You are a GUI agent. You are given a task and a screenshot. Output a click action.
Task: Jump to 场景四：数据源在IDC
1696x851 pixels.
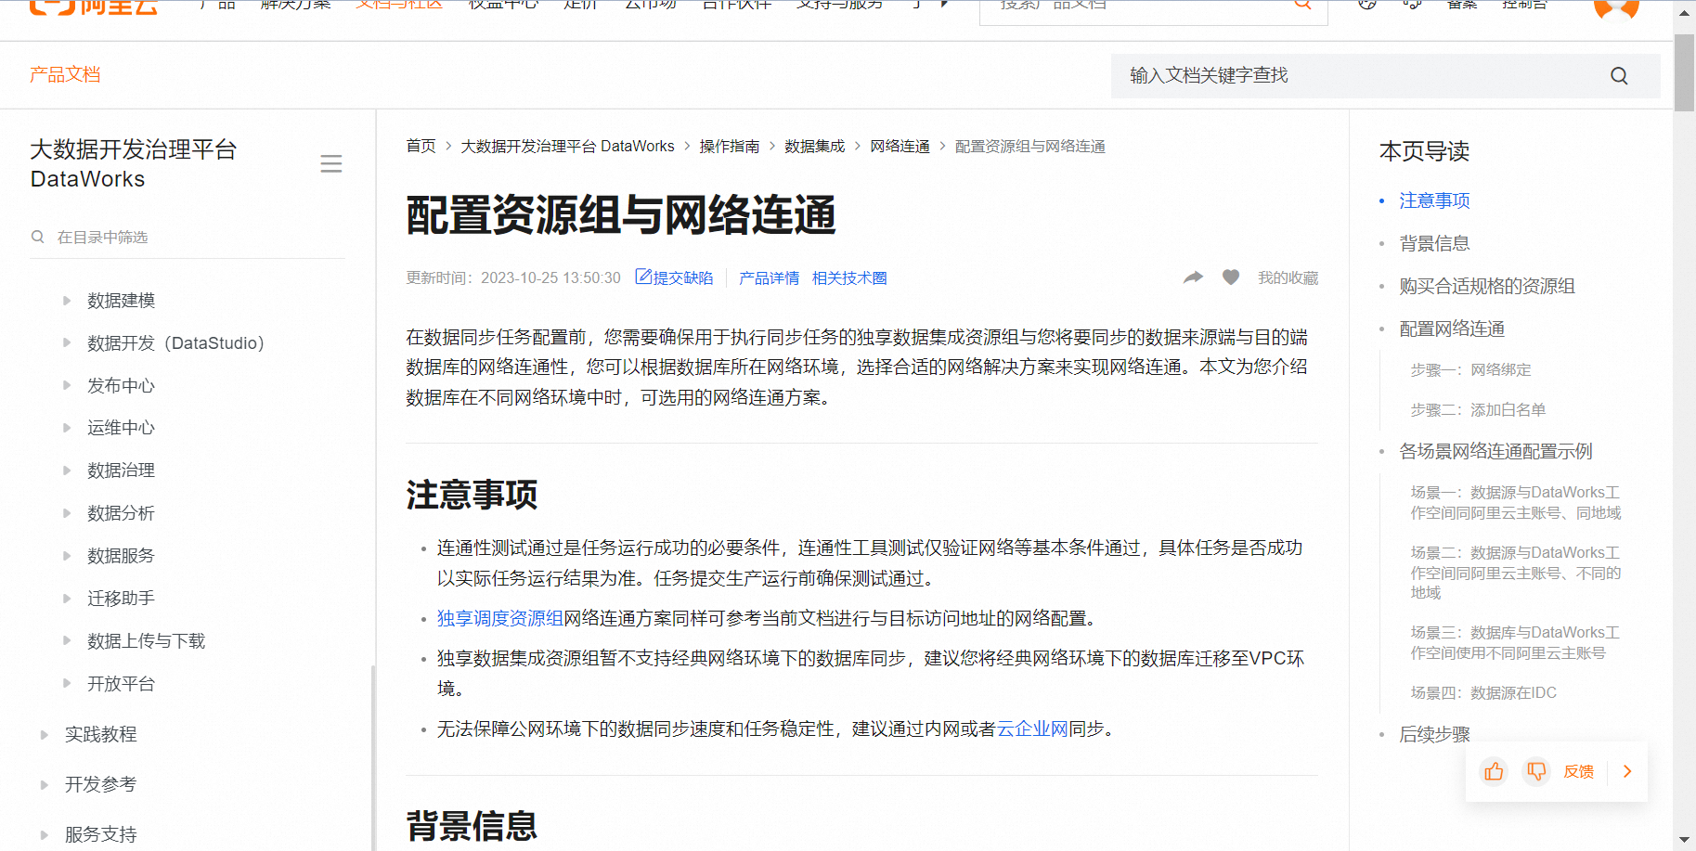point(1483,693)
